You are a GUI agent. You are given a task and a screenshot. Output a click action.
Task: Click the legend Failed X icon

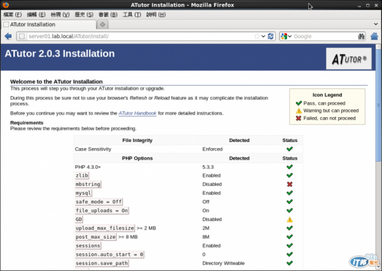[299, 118]
